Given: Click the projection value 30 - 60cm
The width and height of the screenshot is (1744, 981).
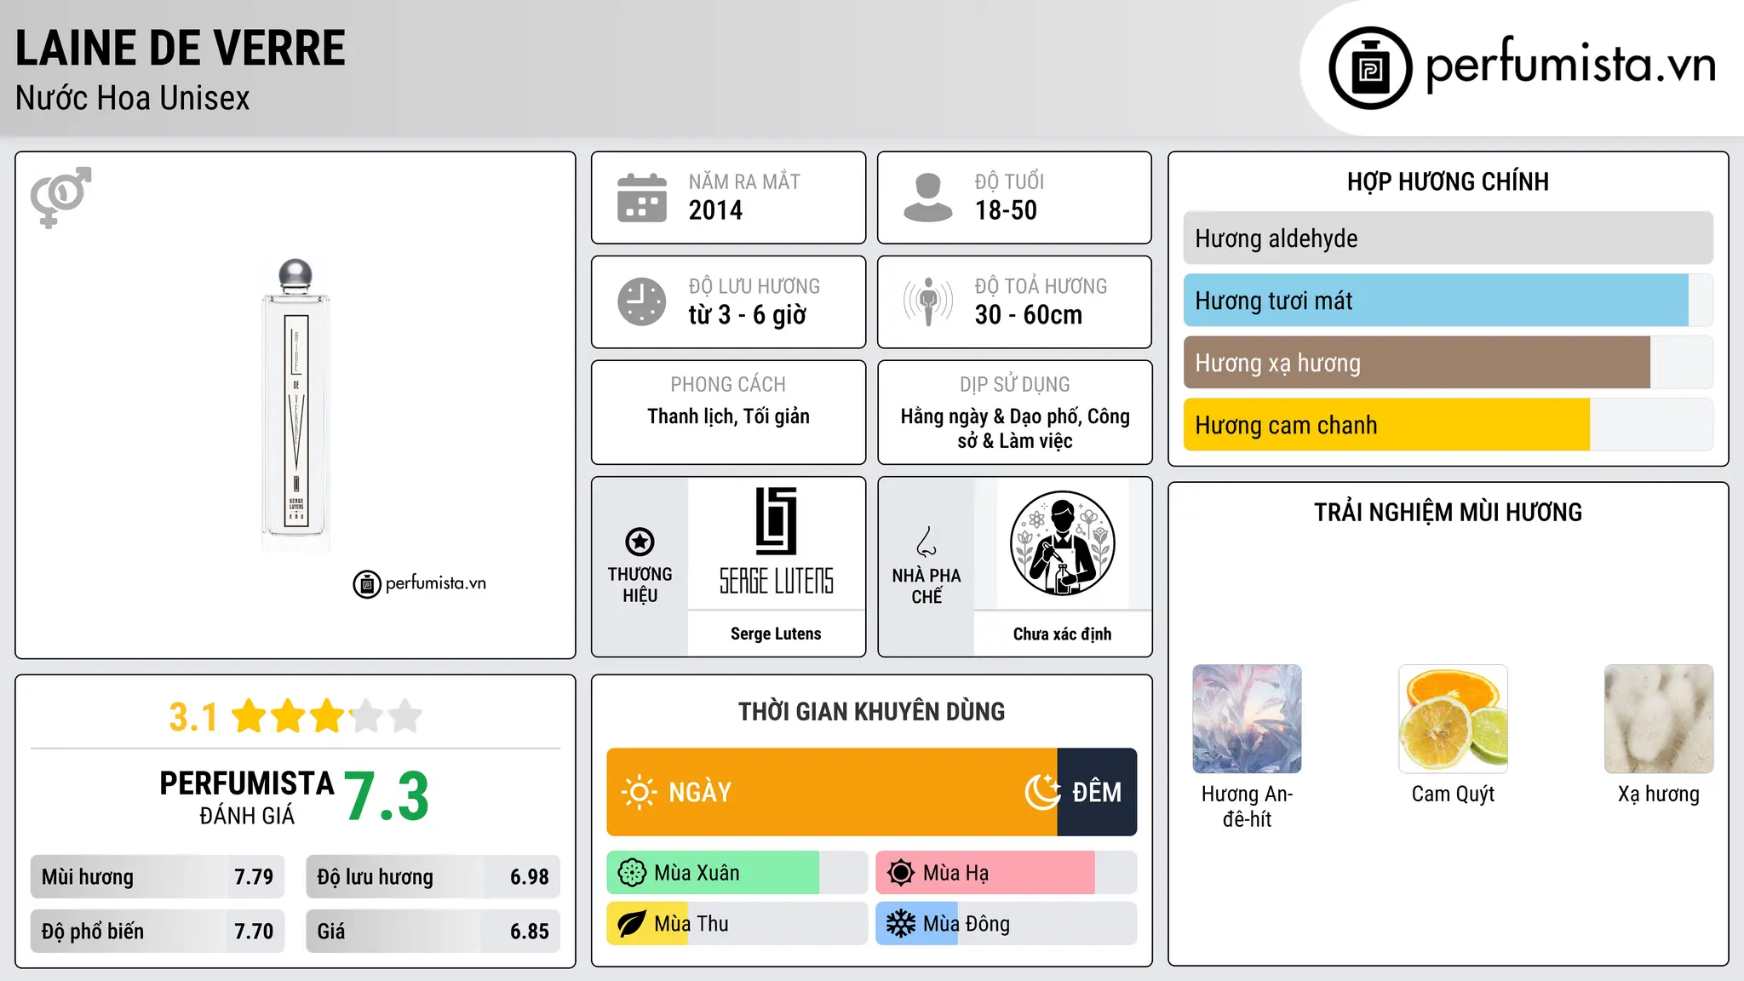Looking at the screenshot, I should coord(1029,315).
